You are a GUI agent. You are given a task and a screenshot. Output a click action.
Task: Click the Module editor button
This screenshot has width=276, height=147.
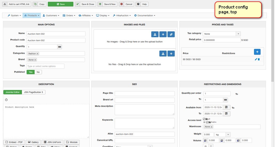[x=72, y=142]
